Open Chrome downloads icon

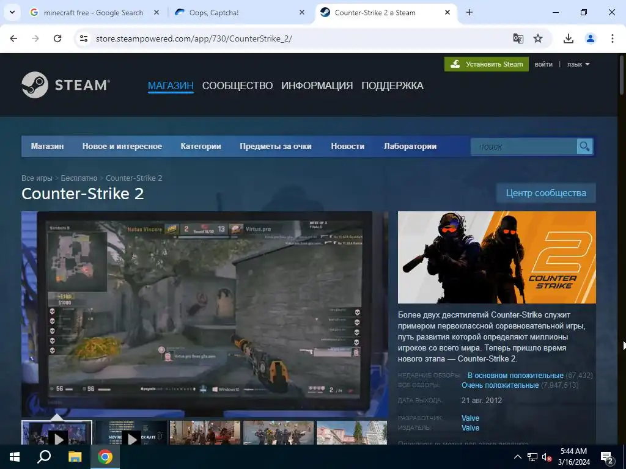tap(569, 38)
